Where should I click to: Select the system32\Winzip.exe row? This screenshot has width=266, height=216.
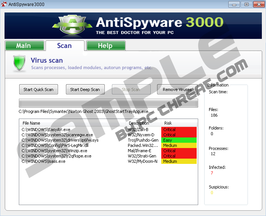point(108,151)
